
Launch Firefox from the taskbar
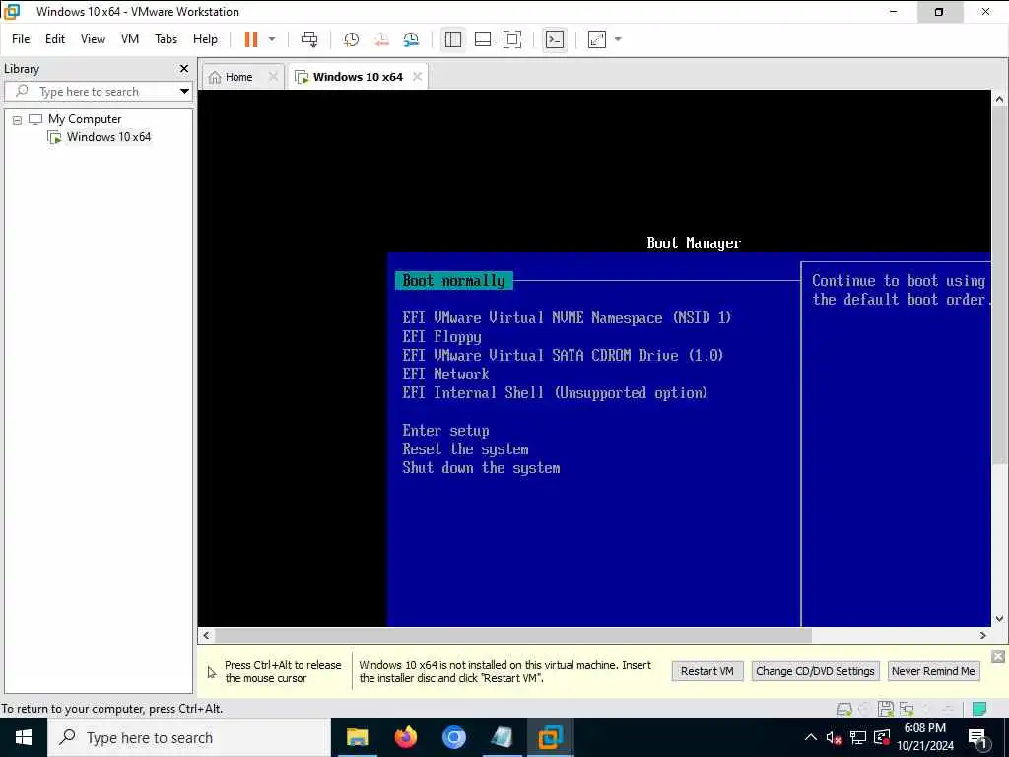click(405, 737)
